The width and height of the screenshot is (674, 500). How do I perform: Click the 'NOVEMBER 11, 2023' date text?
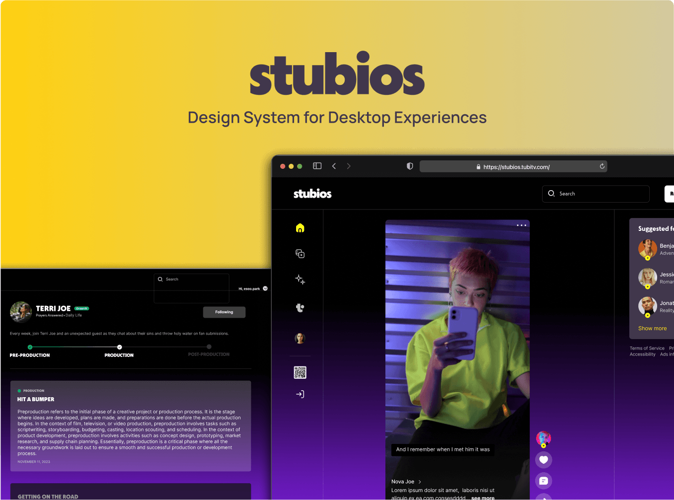tap(34, 462)
